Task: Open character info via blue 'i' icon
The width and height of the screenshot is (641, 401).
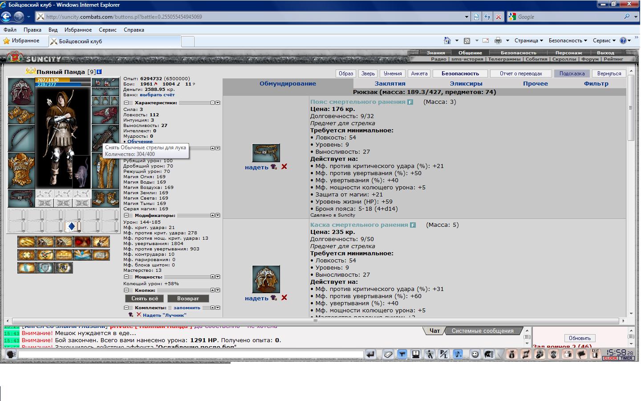Action: (x=99, y=72)
